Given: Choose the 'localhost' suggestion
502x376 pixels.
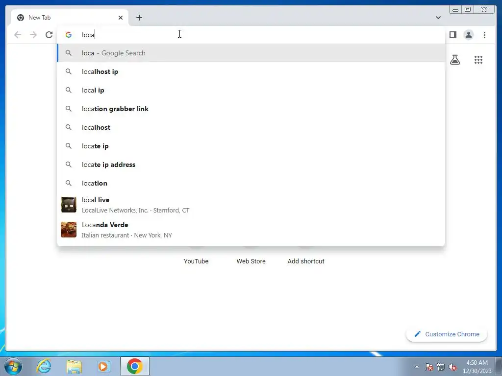Looking at the screenshot, I should (251, 127).
